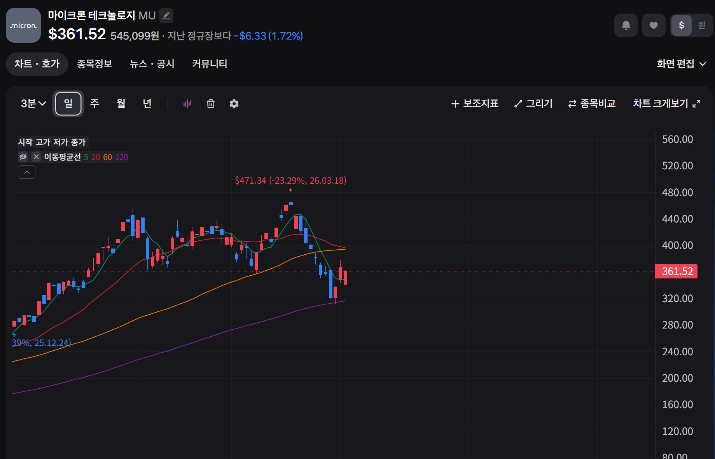
Task: Click the Micron logo thumbnail
Action: (x=23, y=25)
